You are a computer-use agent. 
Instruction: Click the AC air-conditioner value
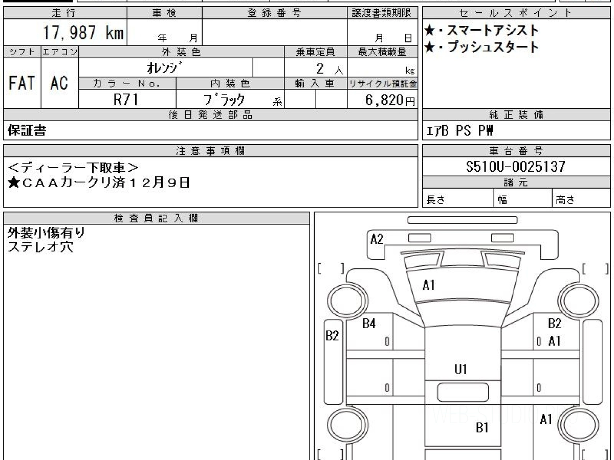(59, 83)
